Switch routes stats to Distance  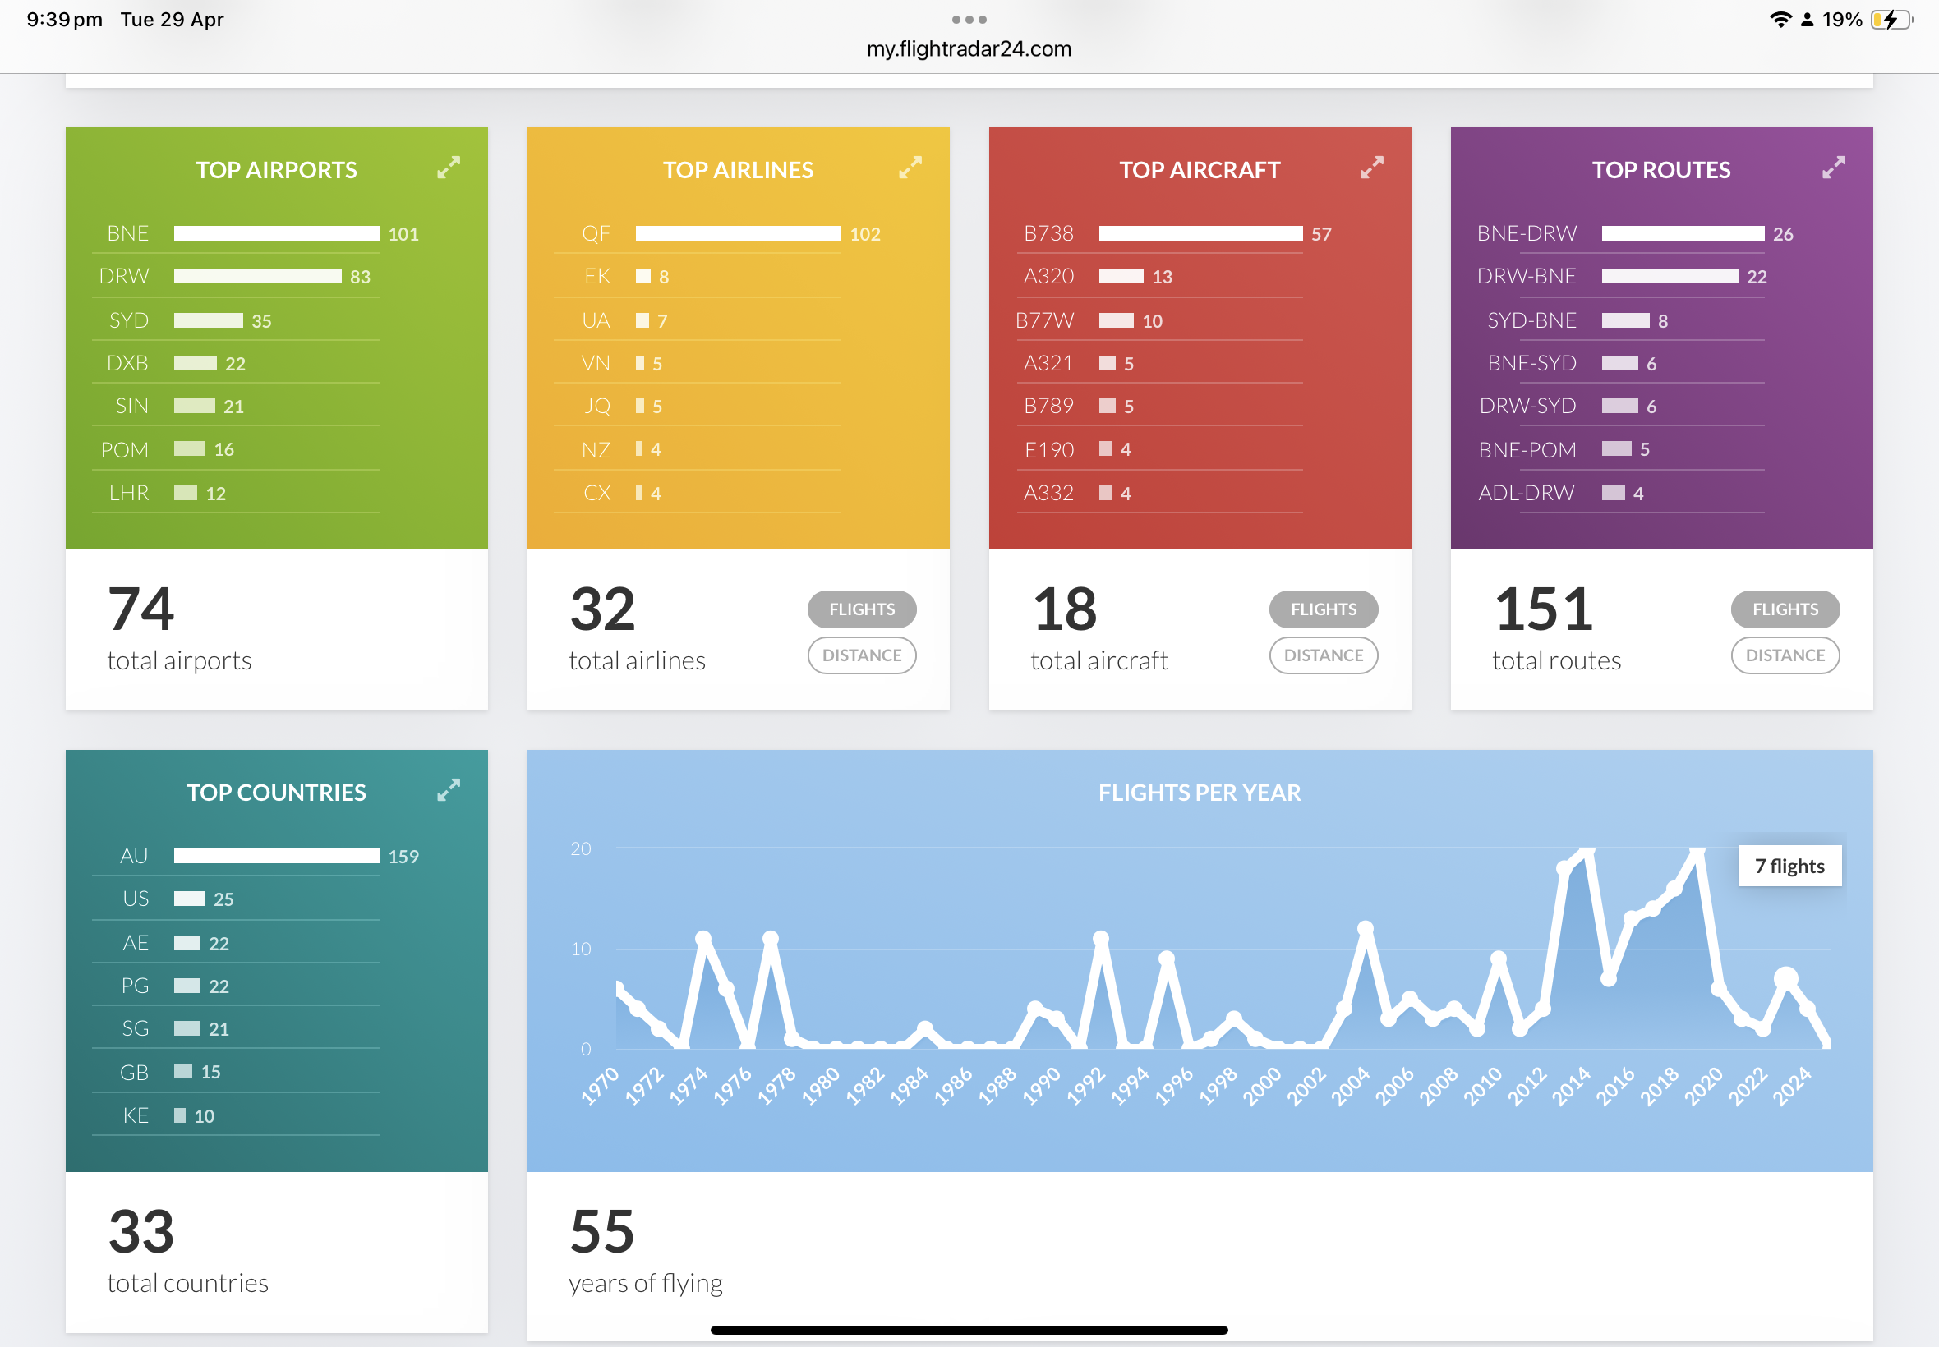[1785, 655]
